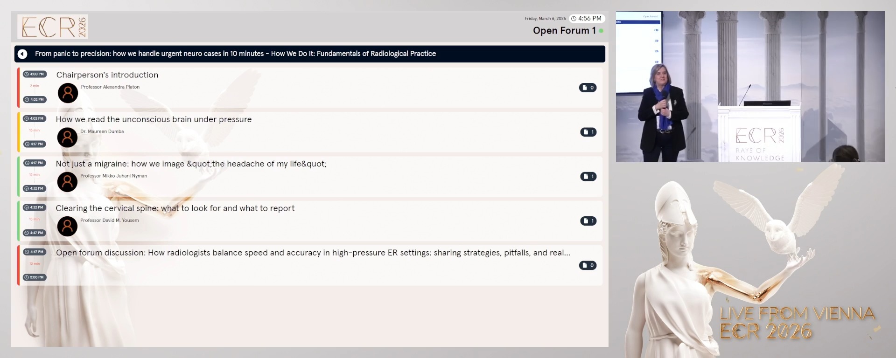Open the ECR 2026 logo
Screen dimensions: 896x358
point(53,27)
